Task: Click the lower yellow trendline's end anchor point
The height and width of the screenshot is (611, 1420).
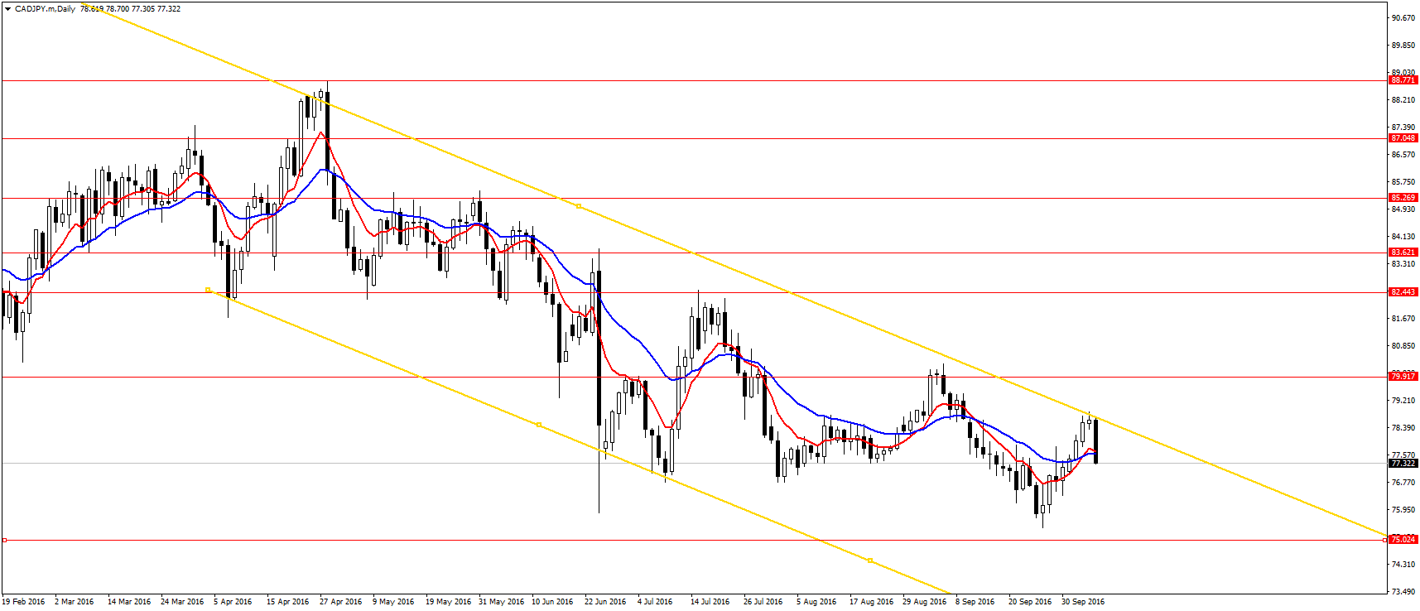Action: (x=870, y=560)
